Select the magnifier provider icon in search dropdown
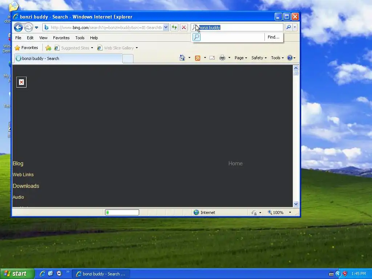 (197, 37)
